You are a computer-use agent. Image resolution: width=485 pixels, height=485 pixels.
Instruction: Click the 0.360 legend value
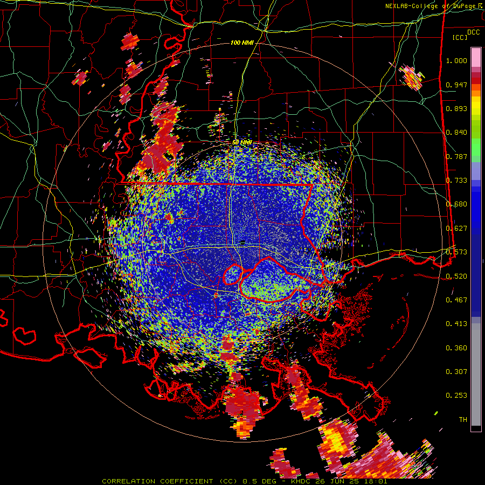pos(456,348)
